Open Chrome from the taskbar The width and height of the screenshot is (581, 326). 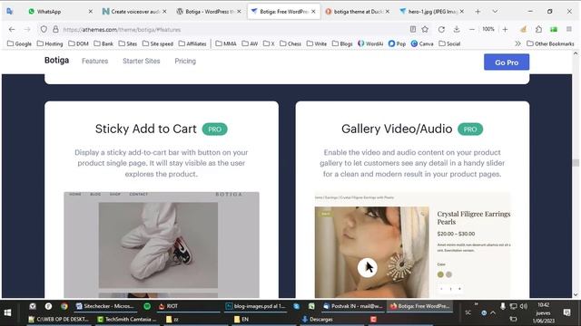click(x=64, y=306)
